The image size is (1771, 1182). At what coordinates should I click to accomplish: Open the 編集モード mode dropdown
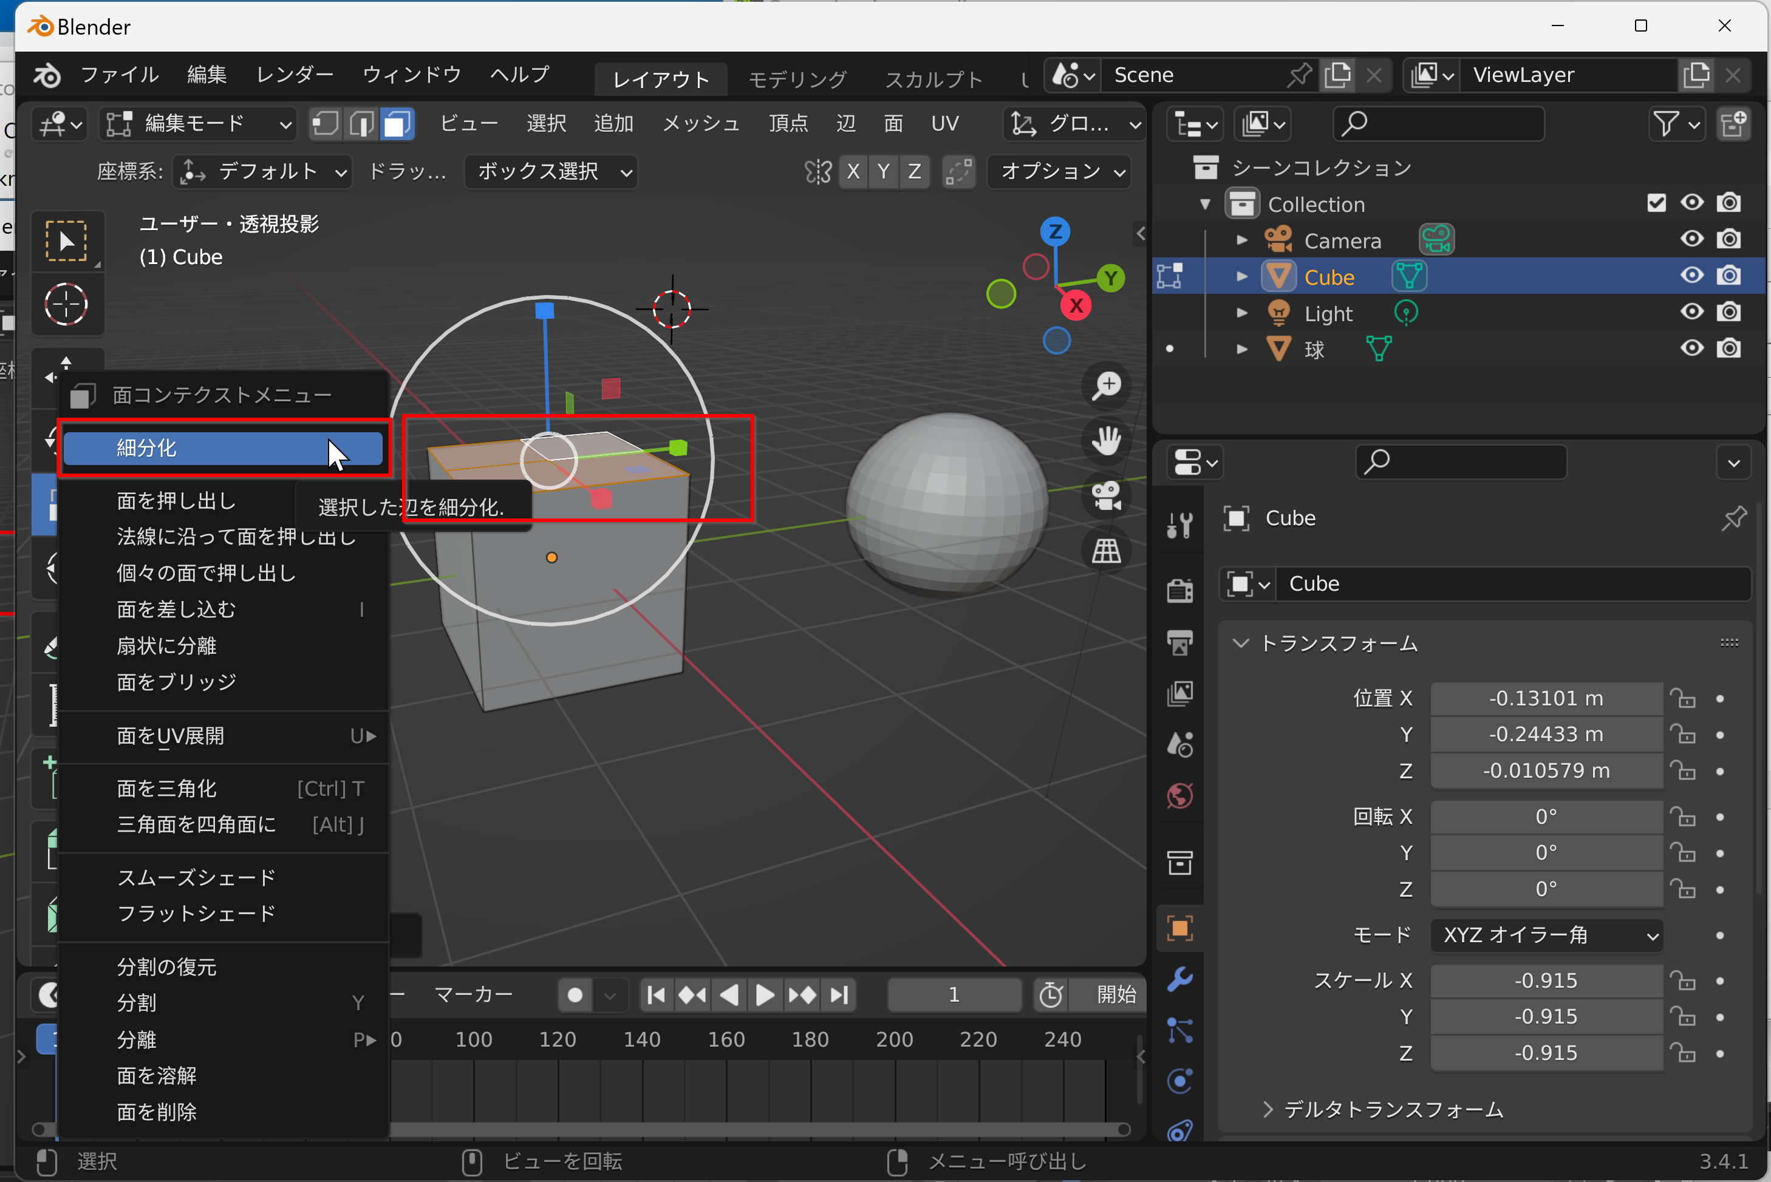(198, 124)
